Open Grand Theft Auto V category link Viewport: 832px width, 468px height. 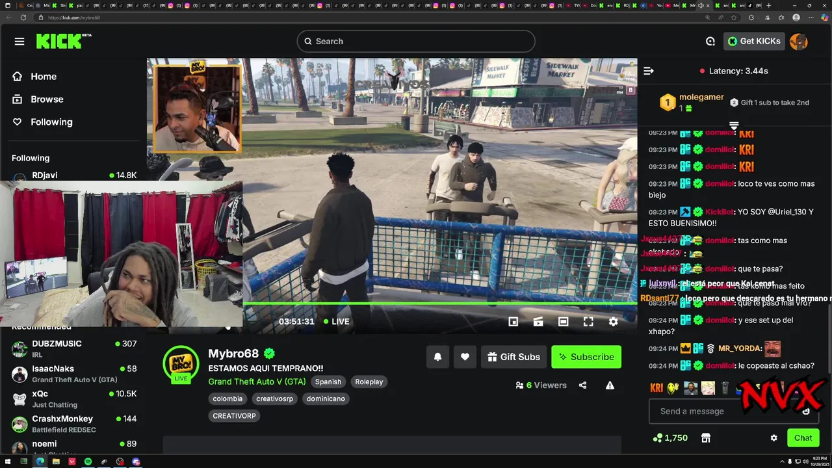coord(257,382)
